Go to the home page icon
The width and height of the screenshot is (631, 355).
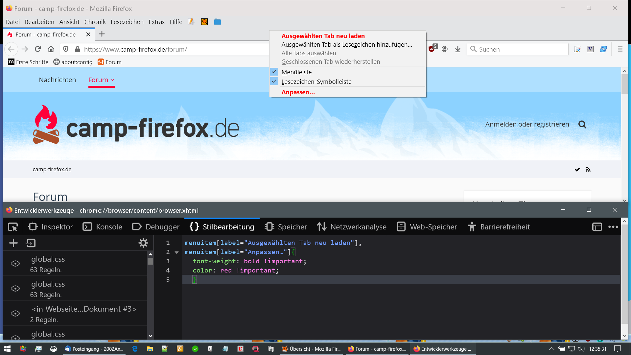(51, 49)
